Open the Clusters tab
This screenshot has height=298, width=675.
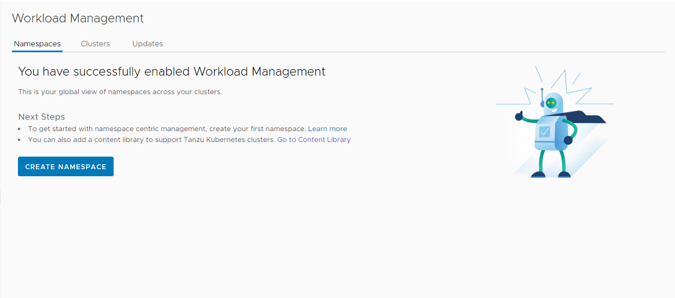click(95, 43)
